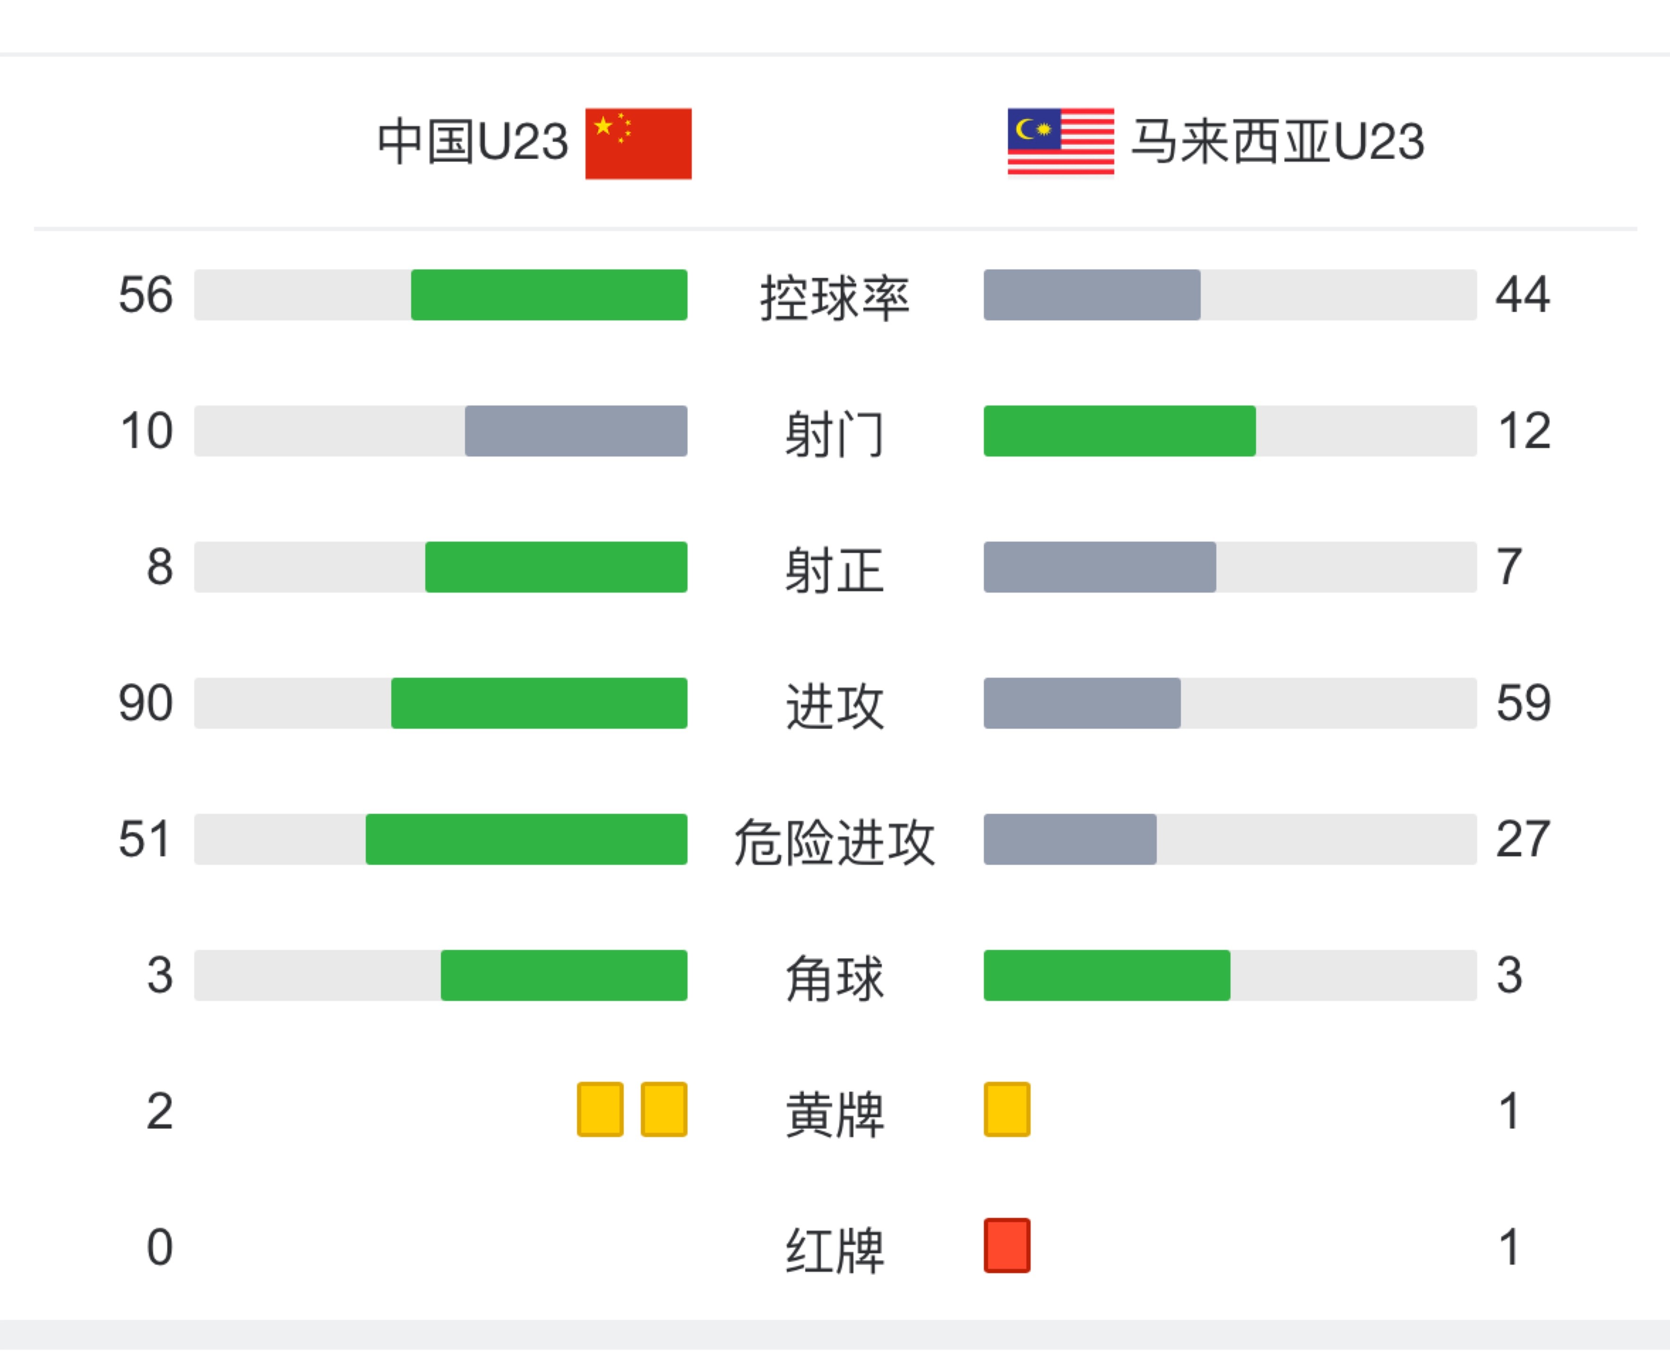The width and height of the screenshot is (1670, 1371).
Task: Click China's dangerous attacks value 51
Action: (145, 839)
